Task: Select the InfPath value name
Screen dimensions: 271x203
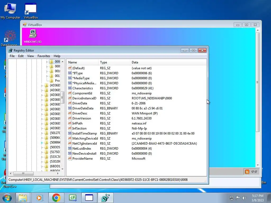Action: coord(78,123)
